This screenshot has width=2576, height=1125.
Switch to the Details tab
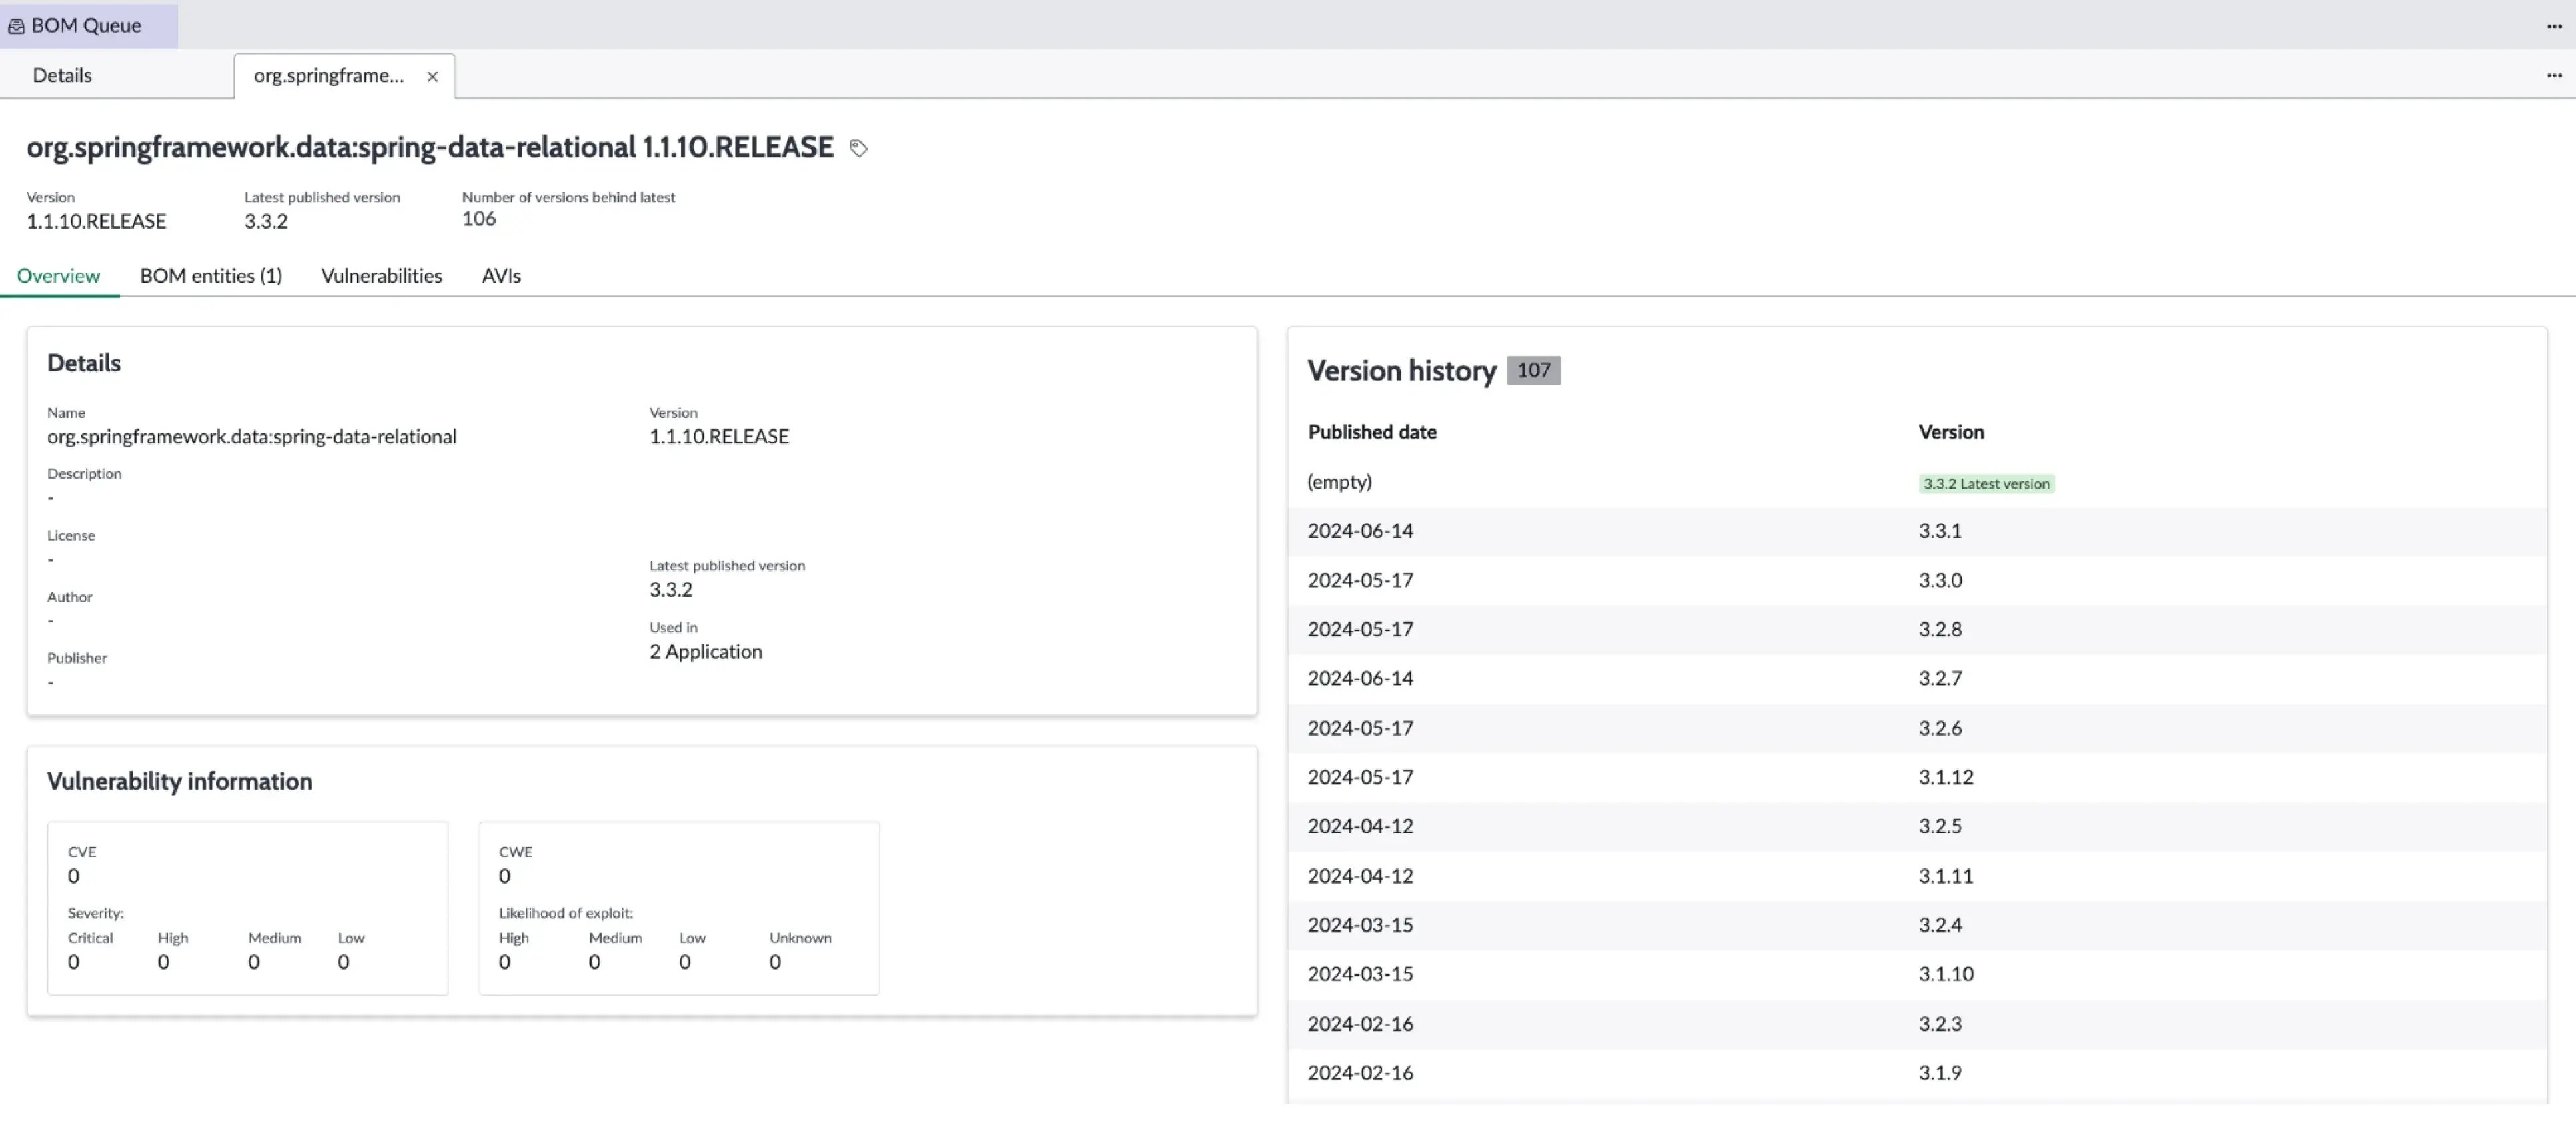(62, 75)
